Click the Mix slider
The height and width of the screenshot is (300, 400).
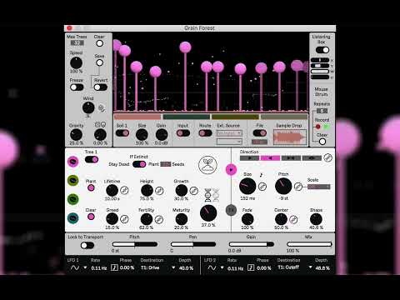pyautogui.click(x=309, y=244)
